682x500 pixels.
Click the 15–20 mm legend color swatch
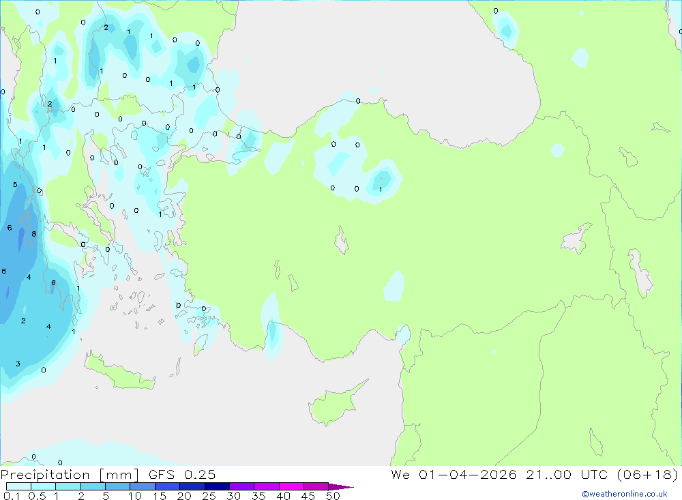(x=167, y=486)
